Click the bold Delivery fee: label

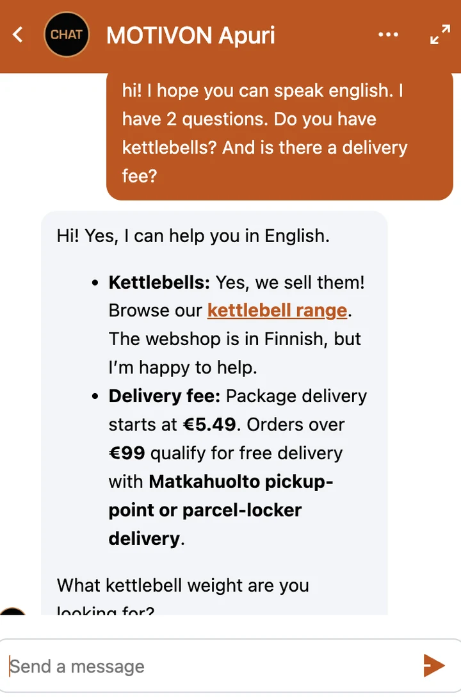(x=165, y=396)
